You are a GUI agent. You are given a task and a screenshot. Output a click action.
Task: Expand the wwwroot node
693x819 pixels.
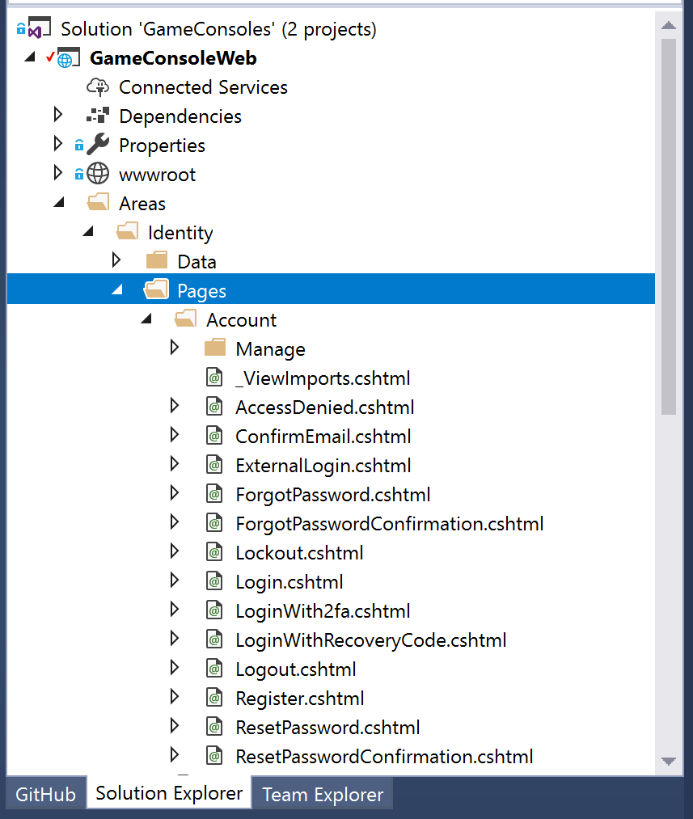[x=58, y=173]
